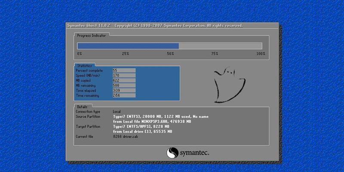Click the blue progress bar fill

tap(128, 46)
